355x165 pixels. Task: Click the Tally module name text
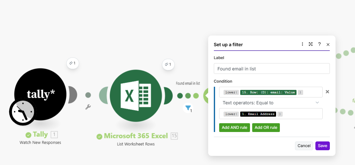click(40, 135)
